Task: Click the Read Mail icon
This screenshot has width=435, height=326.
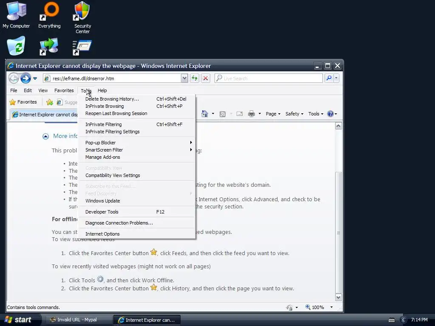Action: [240, 114]
